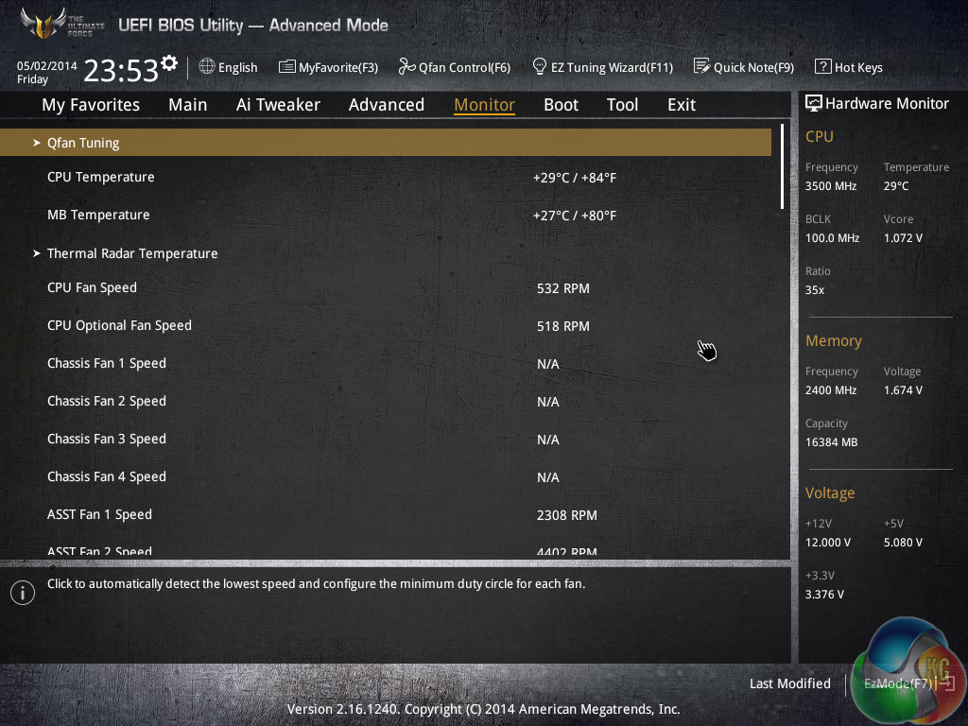Screen dimensions: 968x726
Task: Click the TUF logo emblem
Action: pyautogui.click(x=43, y=24)
